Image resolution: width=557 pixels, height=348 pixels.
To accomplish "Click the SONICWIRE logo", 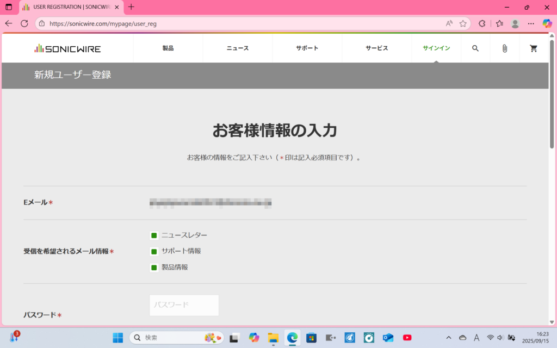I will [x=67, y=48].
